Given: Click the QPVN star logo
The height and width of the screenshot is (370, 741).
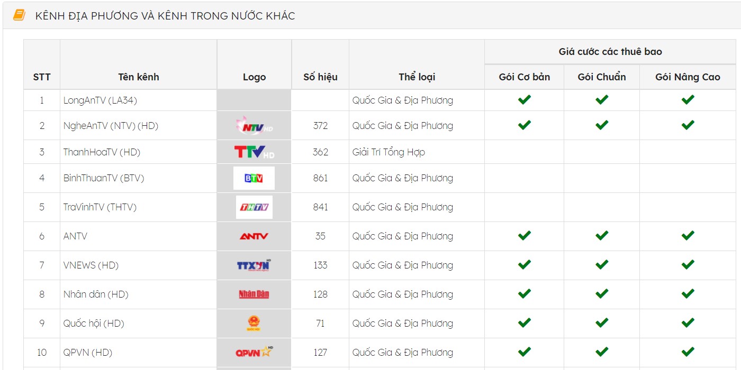Looking at the screenshot, I should [254, 352].
